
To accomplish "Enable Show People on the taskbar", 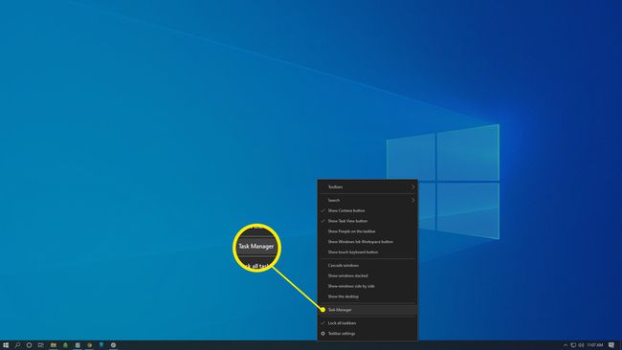I will (x=367, y=231).
